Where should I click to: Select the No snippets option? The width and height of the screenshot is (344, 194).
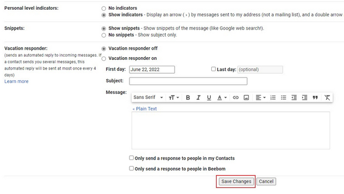pos(104,35)
